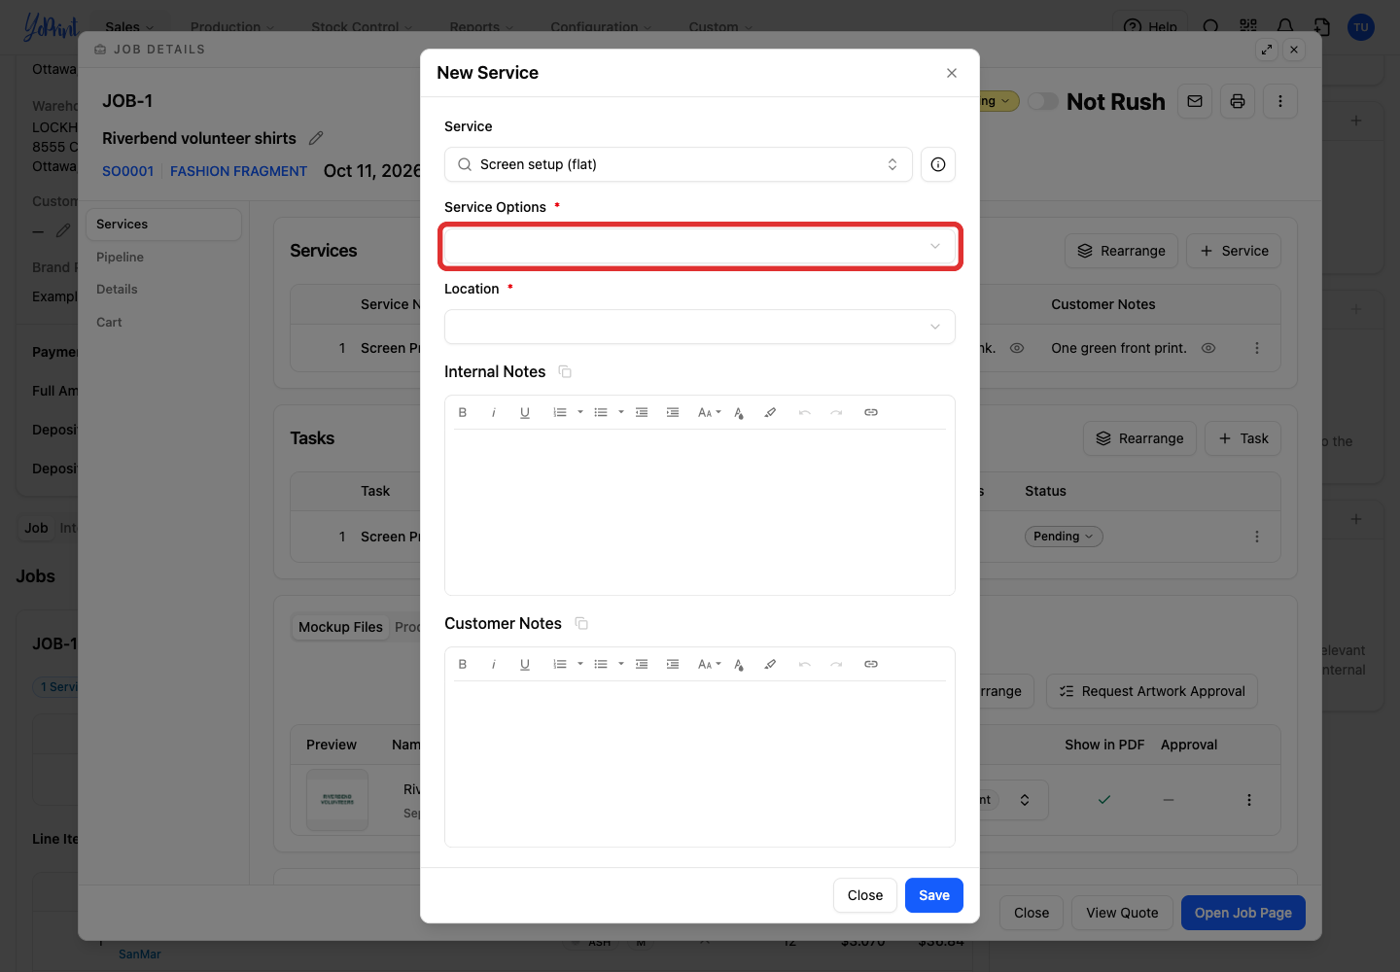
Task: Click the service info icon beside Screen setup
Action: point(938,164)
